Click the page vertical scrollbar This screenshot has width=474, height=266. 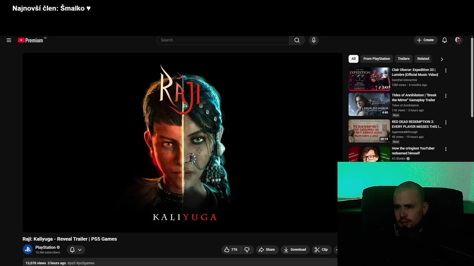[472, 78]
